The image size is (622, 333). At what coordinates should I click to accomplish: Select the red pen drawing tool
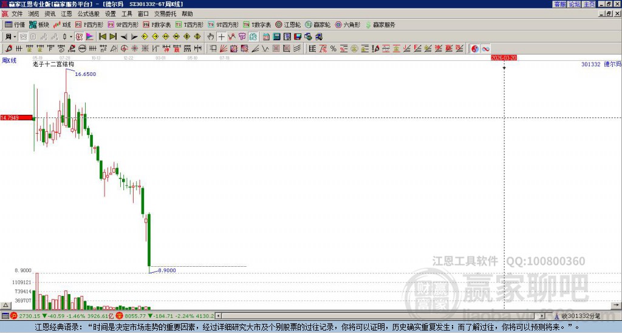click(x=9, y=49)
